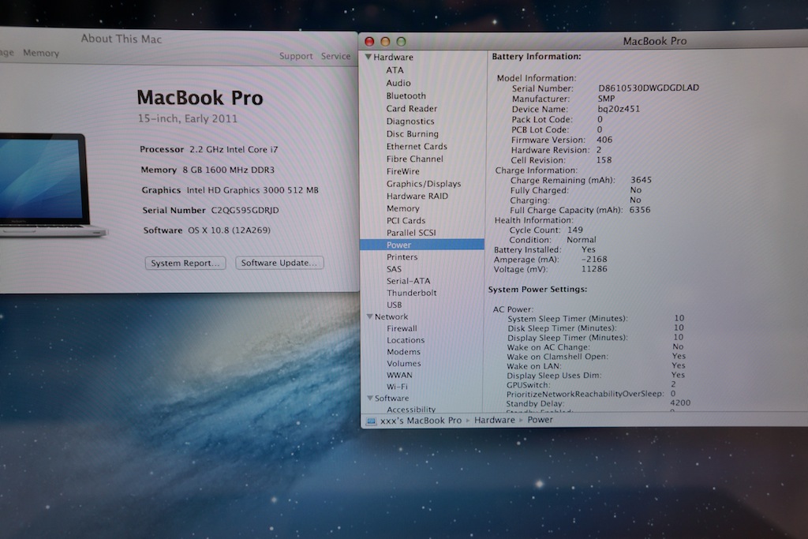Select PCI Cards in the sidebar

(406, 220)
